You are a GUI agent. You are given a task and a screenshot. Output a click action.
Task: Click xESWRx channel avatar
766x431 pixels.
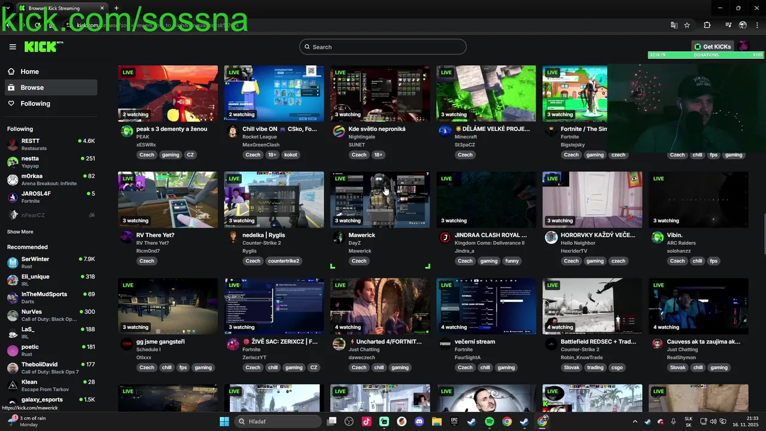[x=126, y=132]
